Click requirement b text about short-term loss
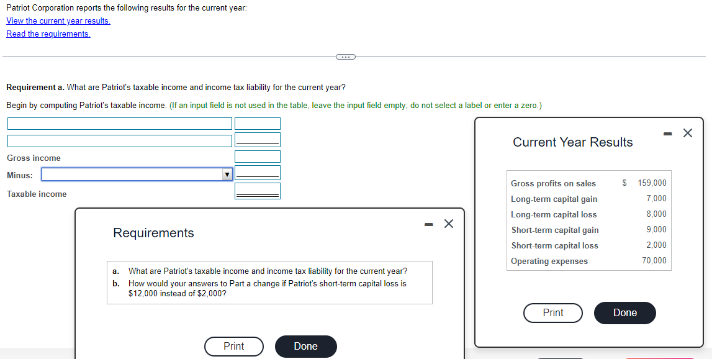The image size is (712, 359). [x=268, y=289]
